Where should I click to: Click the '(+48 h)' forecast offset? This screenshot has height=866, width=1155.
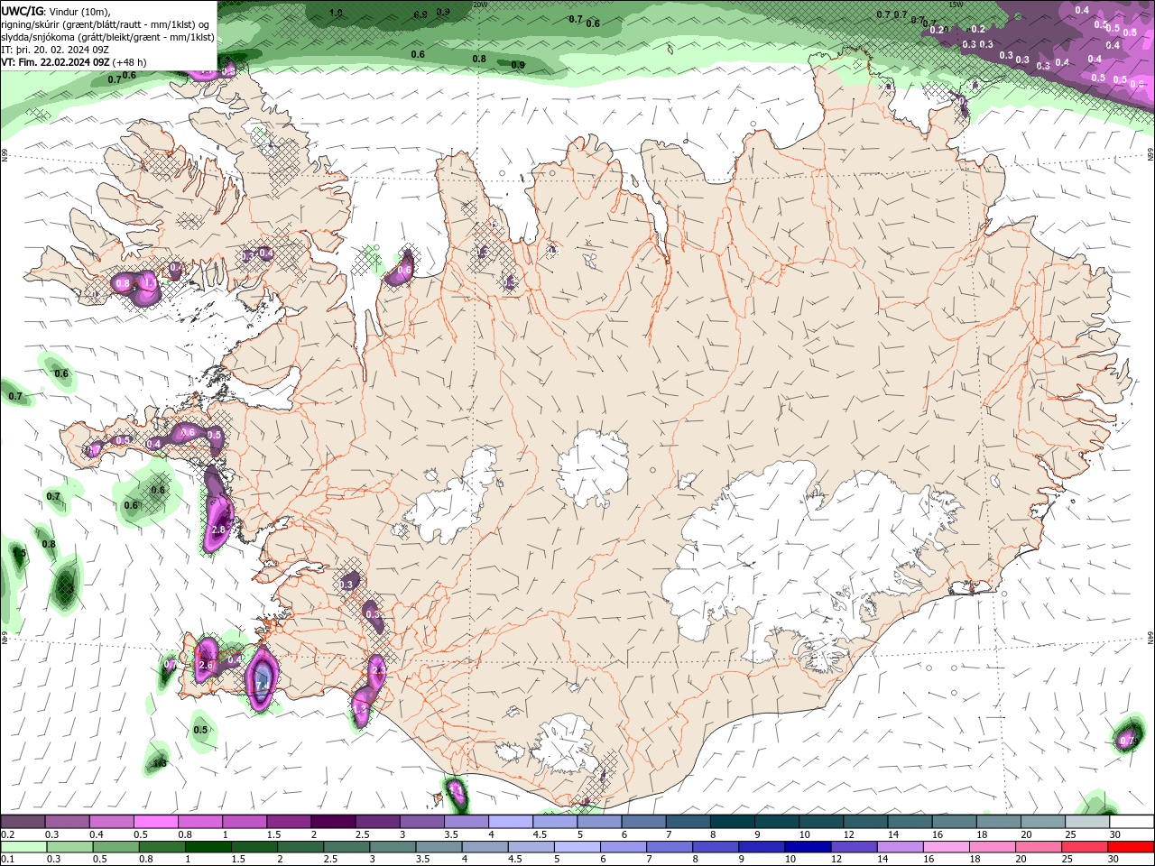[x=130, y=62]
